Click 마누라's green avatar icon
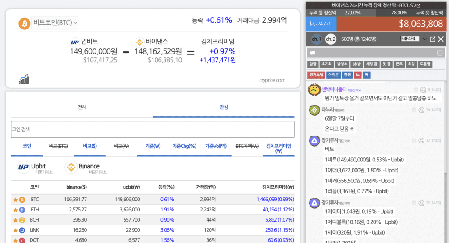The image size is (449, 243). click(314, 110)
